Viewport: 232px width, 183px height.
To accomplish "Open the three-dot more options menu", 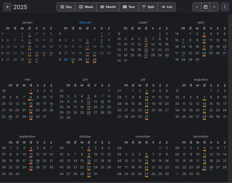I will (x=225, y=7).
